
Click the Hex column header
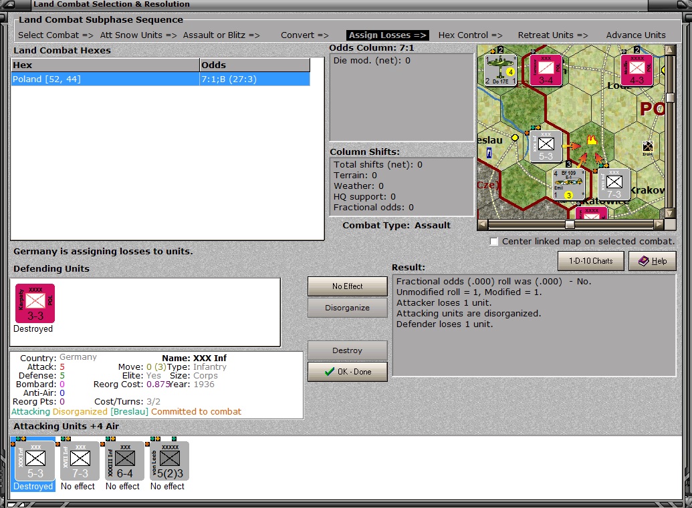pyautogui.click(x=105, y=65)
